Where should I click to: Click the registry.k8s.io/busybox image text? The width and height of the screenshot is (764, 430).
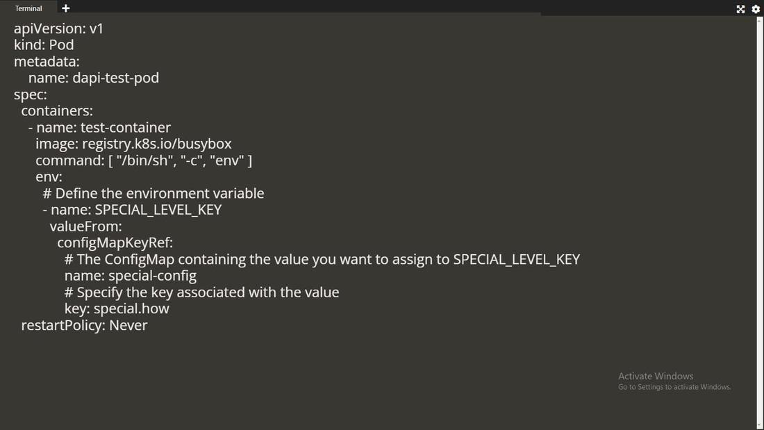[x=156, y=144]
